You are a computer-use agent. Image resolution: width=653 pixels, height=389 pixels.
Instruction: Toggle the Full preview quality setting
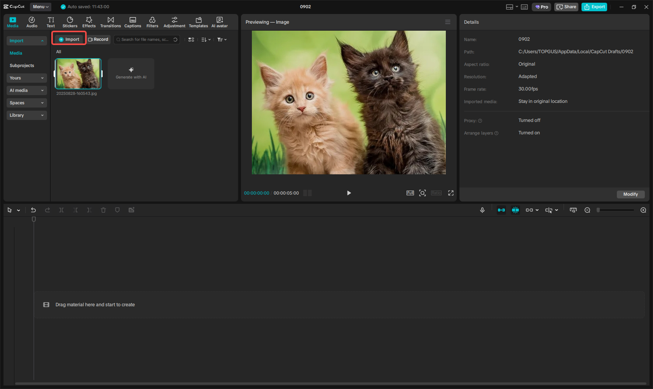coord(410,193)
